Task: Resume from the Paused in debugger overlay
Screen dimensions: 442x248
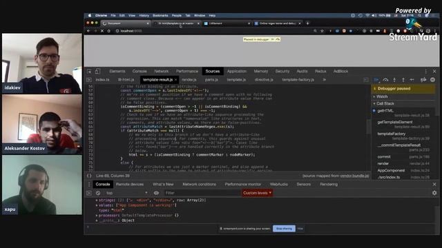Action: [x=272, y=40]
